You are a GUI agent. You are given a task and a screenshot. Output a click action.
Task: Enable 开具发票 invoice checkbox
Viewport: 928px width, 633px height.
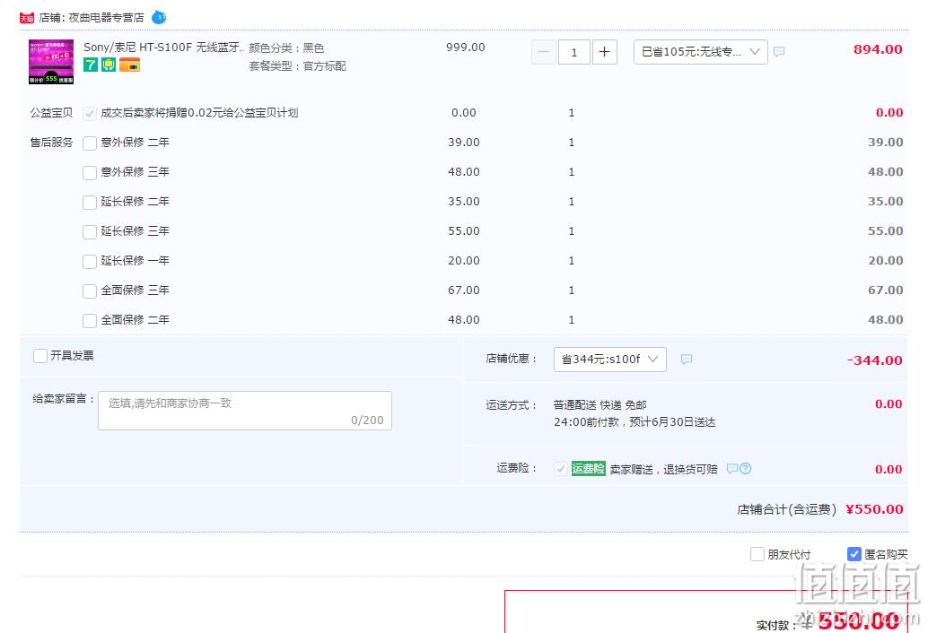(40, 356)
